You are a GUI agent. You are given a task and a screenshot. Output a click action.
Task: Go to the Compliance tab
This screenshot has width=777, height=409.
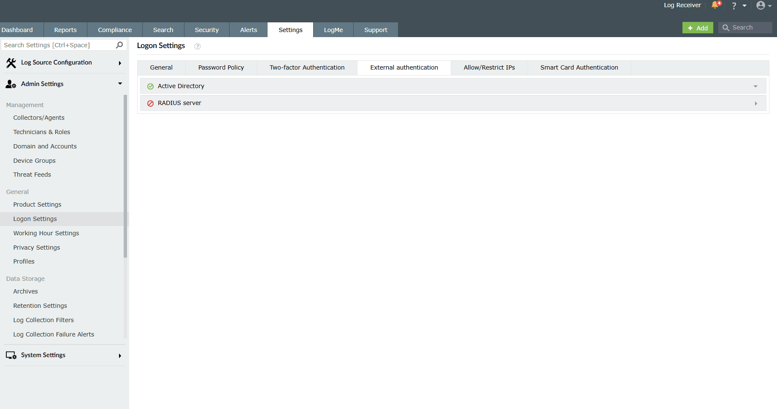[115, 30]
